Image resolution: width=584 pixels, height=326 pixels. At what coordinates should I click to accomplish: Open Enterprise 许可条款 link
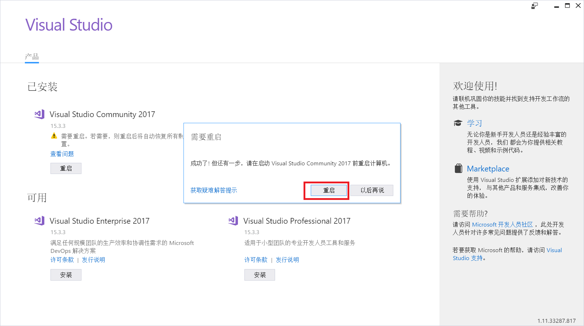tap(62, 260)
